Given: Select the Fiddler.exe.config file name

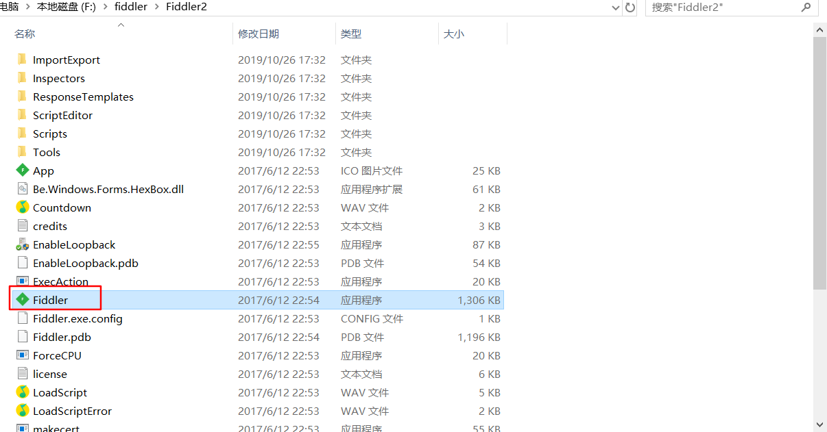Looking at the screenshot, I should pyautogui.click(x=77, y=319).
